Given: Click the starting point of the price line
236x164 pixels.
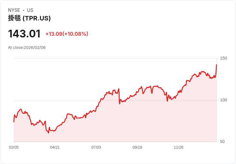Looking at the screenshot, I should point(14,122).
